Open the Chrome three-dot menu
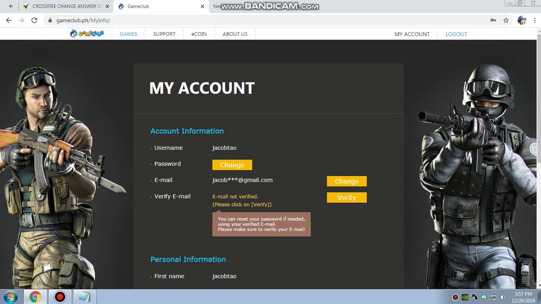The image size is (541, 304). [534, 20]
